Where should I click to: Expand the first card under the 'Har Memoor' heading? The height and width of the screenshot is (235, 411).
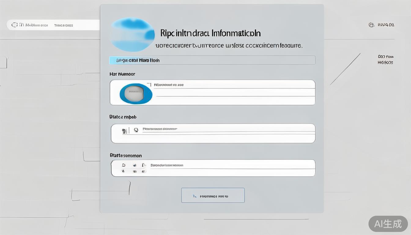(x=232, y=92)
